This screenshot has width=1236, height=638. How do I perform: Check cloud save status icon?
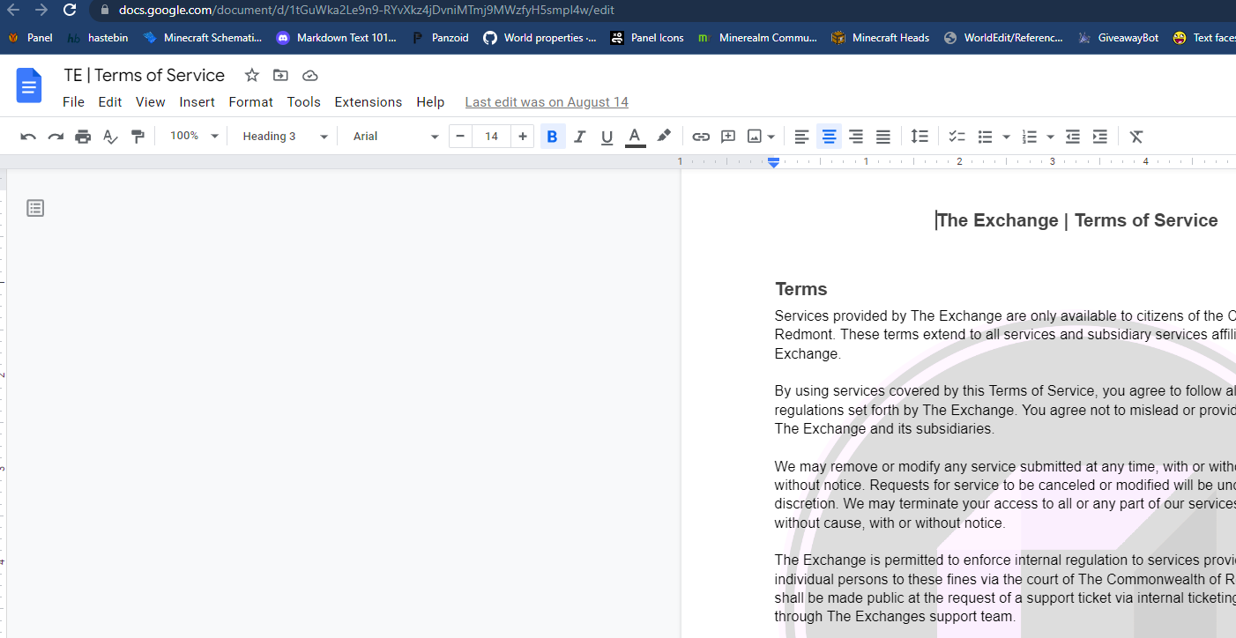[x=309, y=75]
